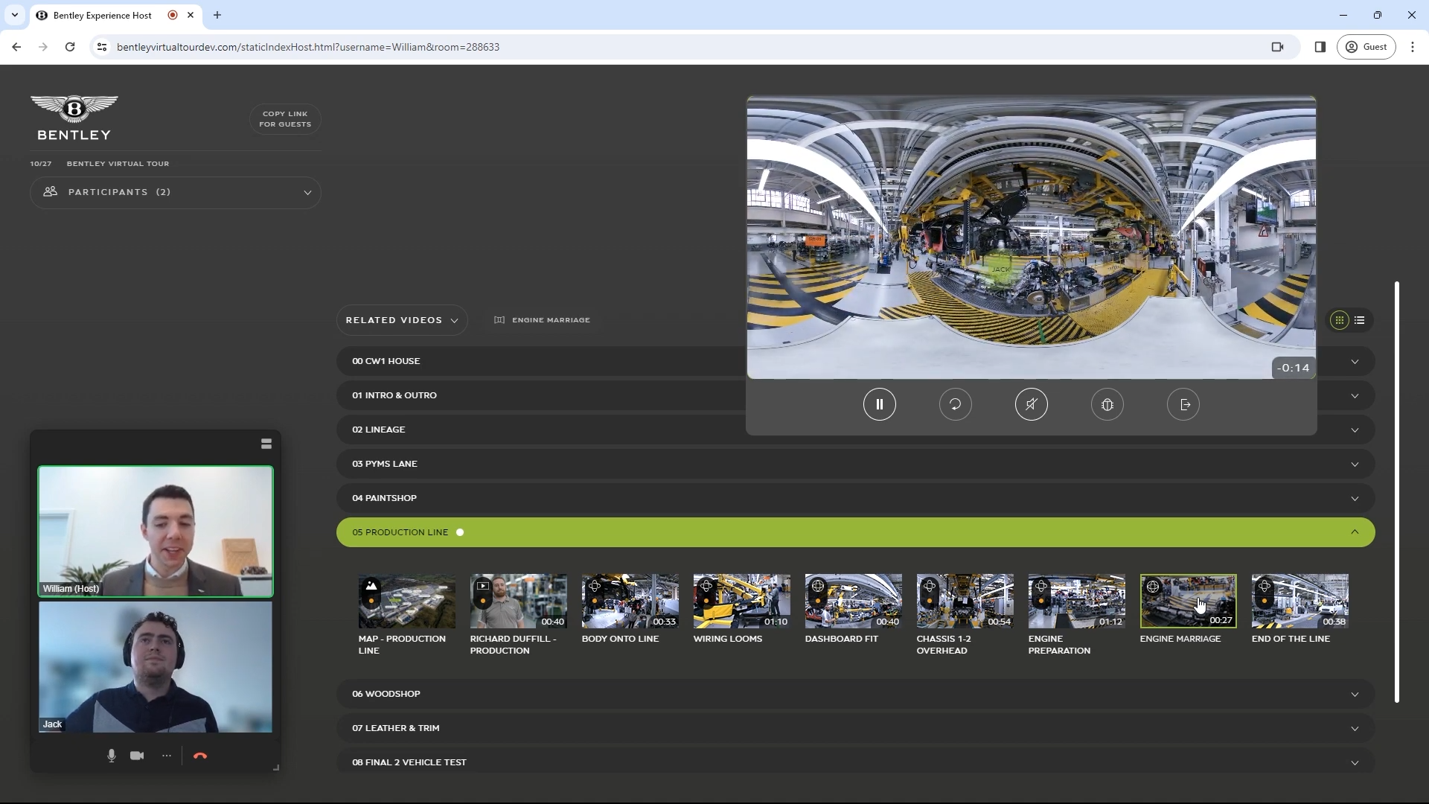The image size is (1429, 804).
Task: Click the map icon beside Engine Marriage
Action: point(499,320)
